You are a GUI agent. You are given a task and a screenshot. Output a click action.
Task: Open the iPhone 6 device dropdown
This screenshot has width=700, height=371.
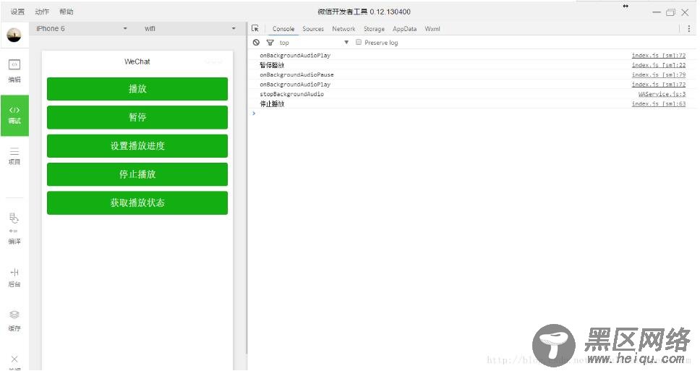81,29
